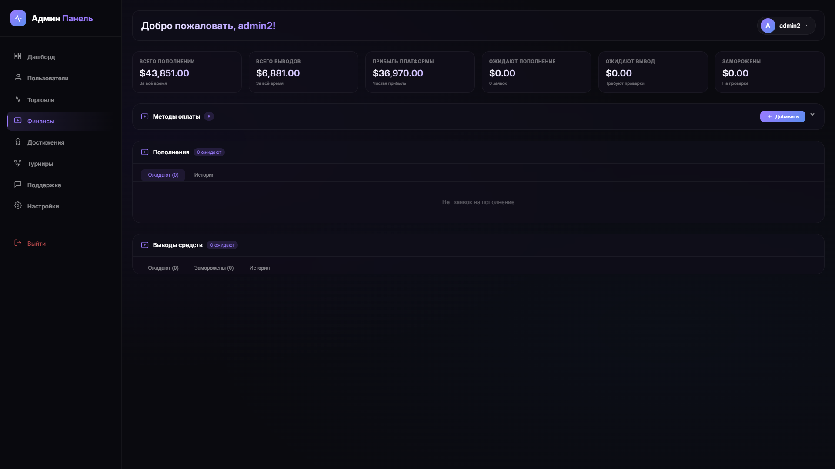Click the Методы оплаты count badge 8
Image resolution: width=835 pixels, height=469 pixels.
209,116
